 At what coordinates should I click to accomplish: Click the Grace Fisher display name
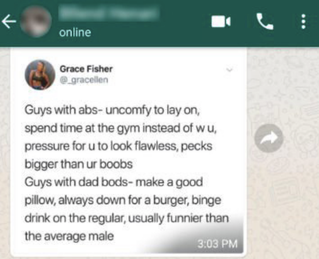86,69
